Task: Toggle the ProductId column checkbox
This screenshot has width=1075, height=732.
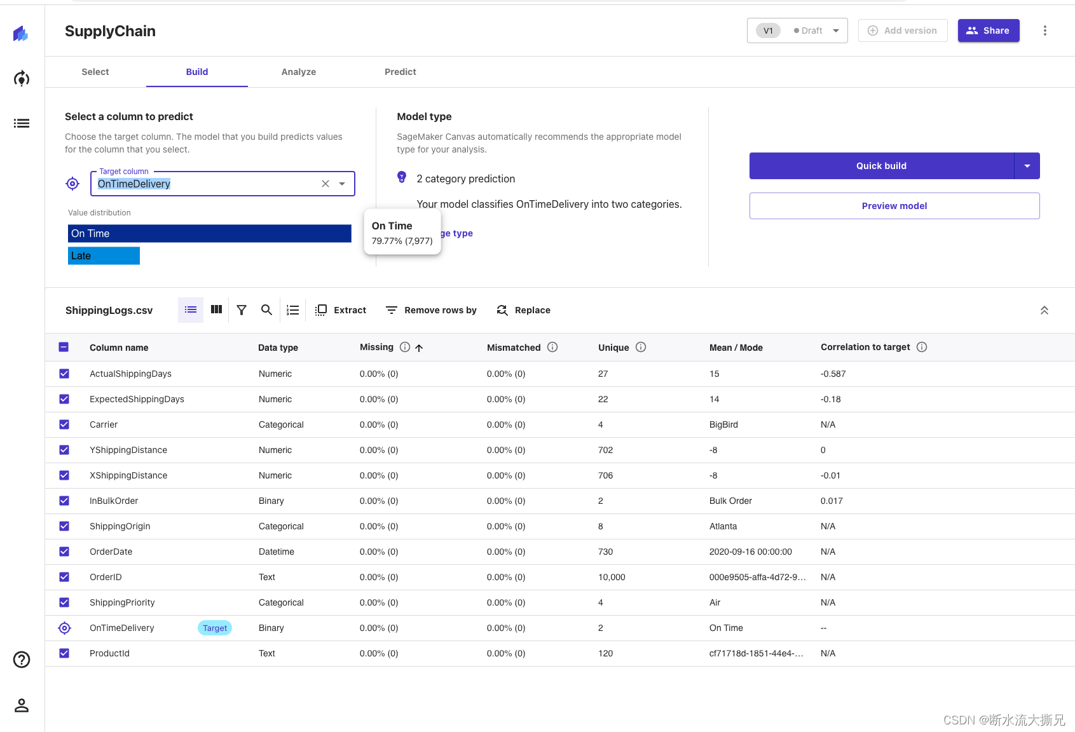Action: coord(64,653)
